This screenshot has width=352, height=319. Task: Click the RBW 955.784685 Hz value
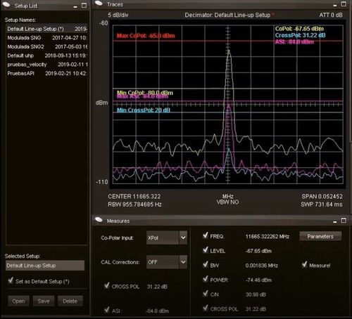pyautogui.click(x=134, y=204)
